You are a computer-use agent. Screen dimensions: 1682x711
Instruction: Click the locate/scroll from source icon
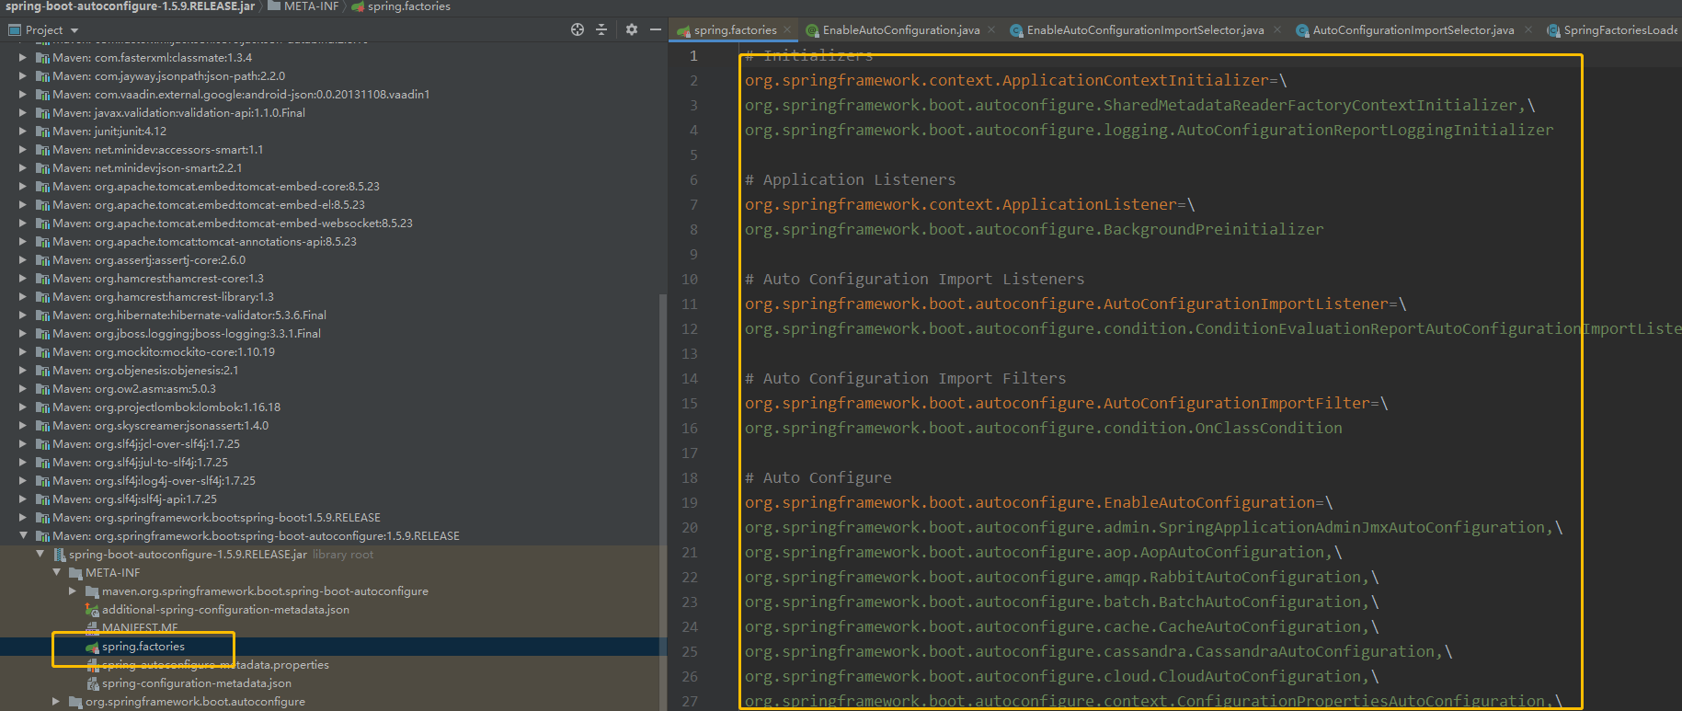(x=578, y=29)
